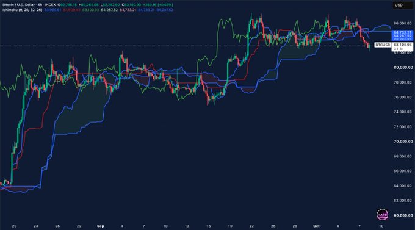
Task: Click the 60,000.00 price axis label
Action: [x=403, y=215]
